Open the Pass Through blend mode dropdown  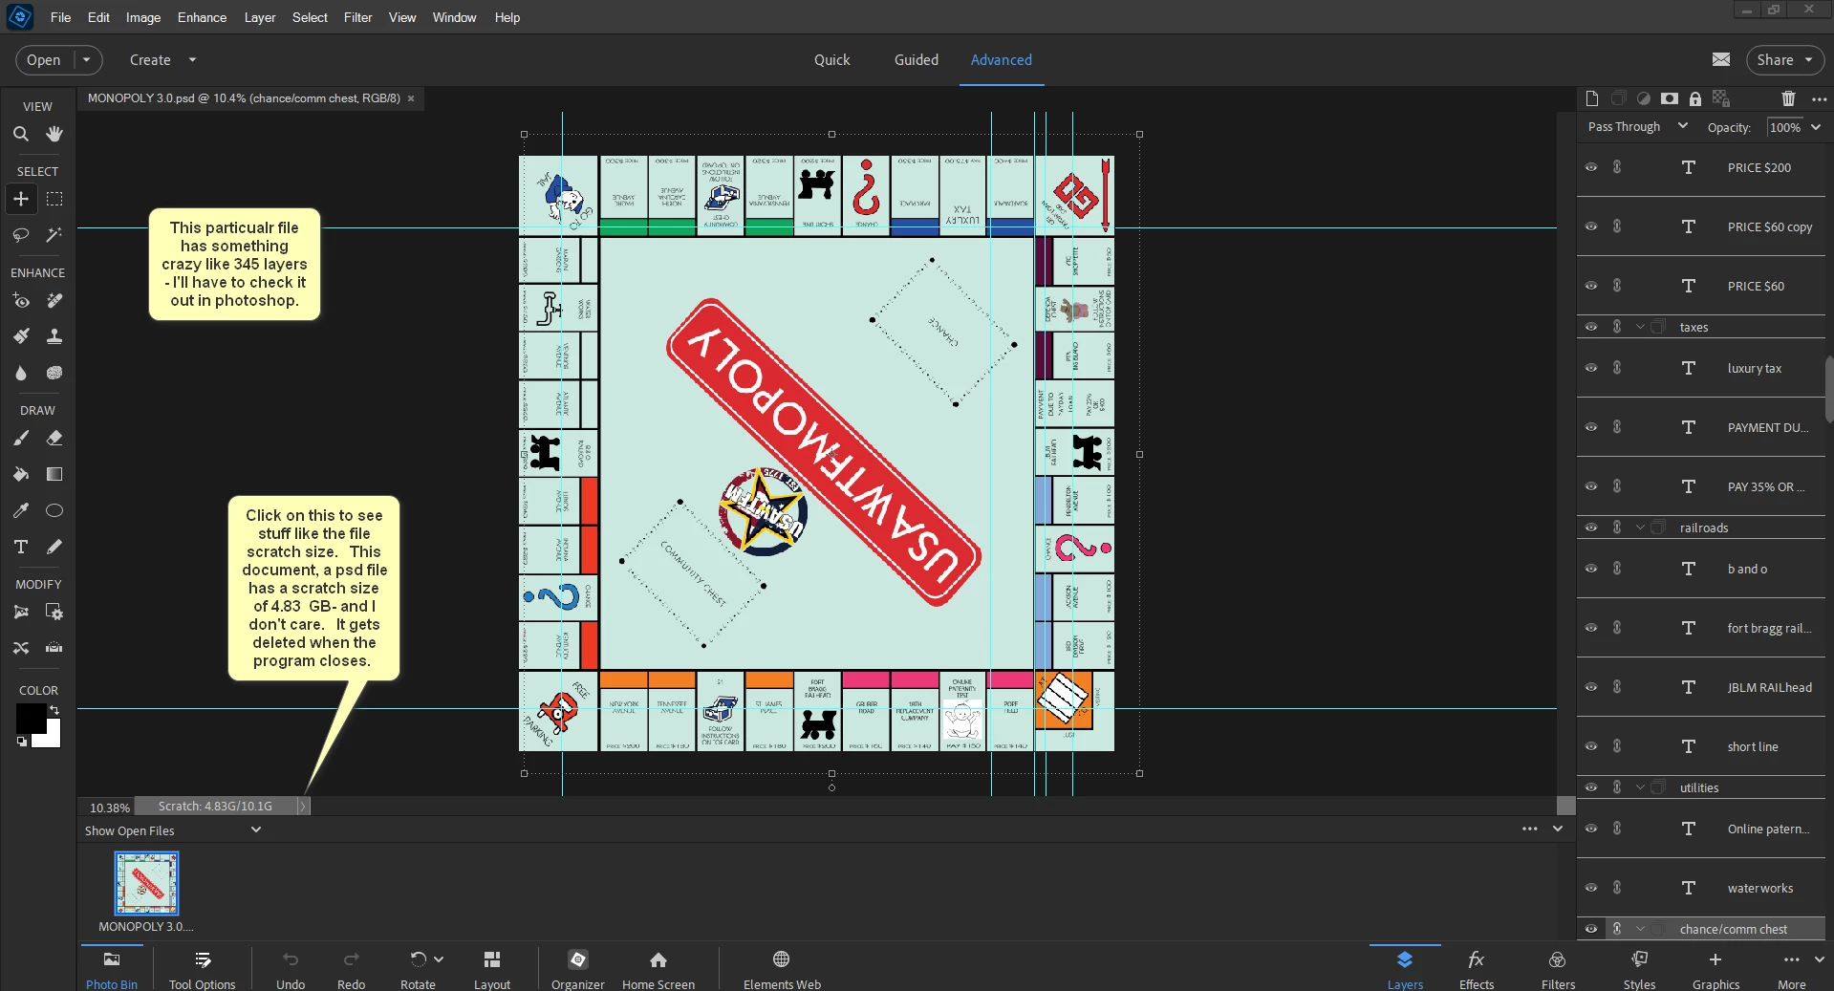click(1638, 126)
